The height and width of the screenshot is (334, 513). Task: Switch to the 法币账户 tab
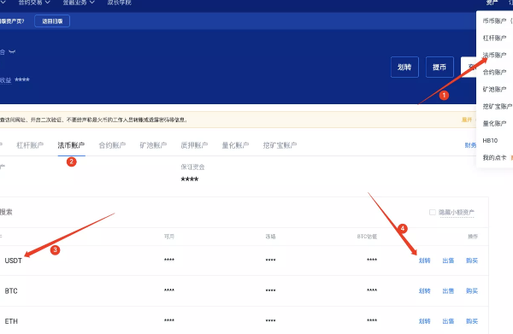(71, 145)
